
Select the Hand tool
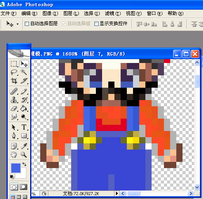click(x=14, y=155)
